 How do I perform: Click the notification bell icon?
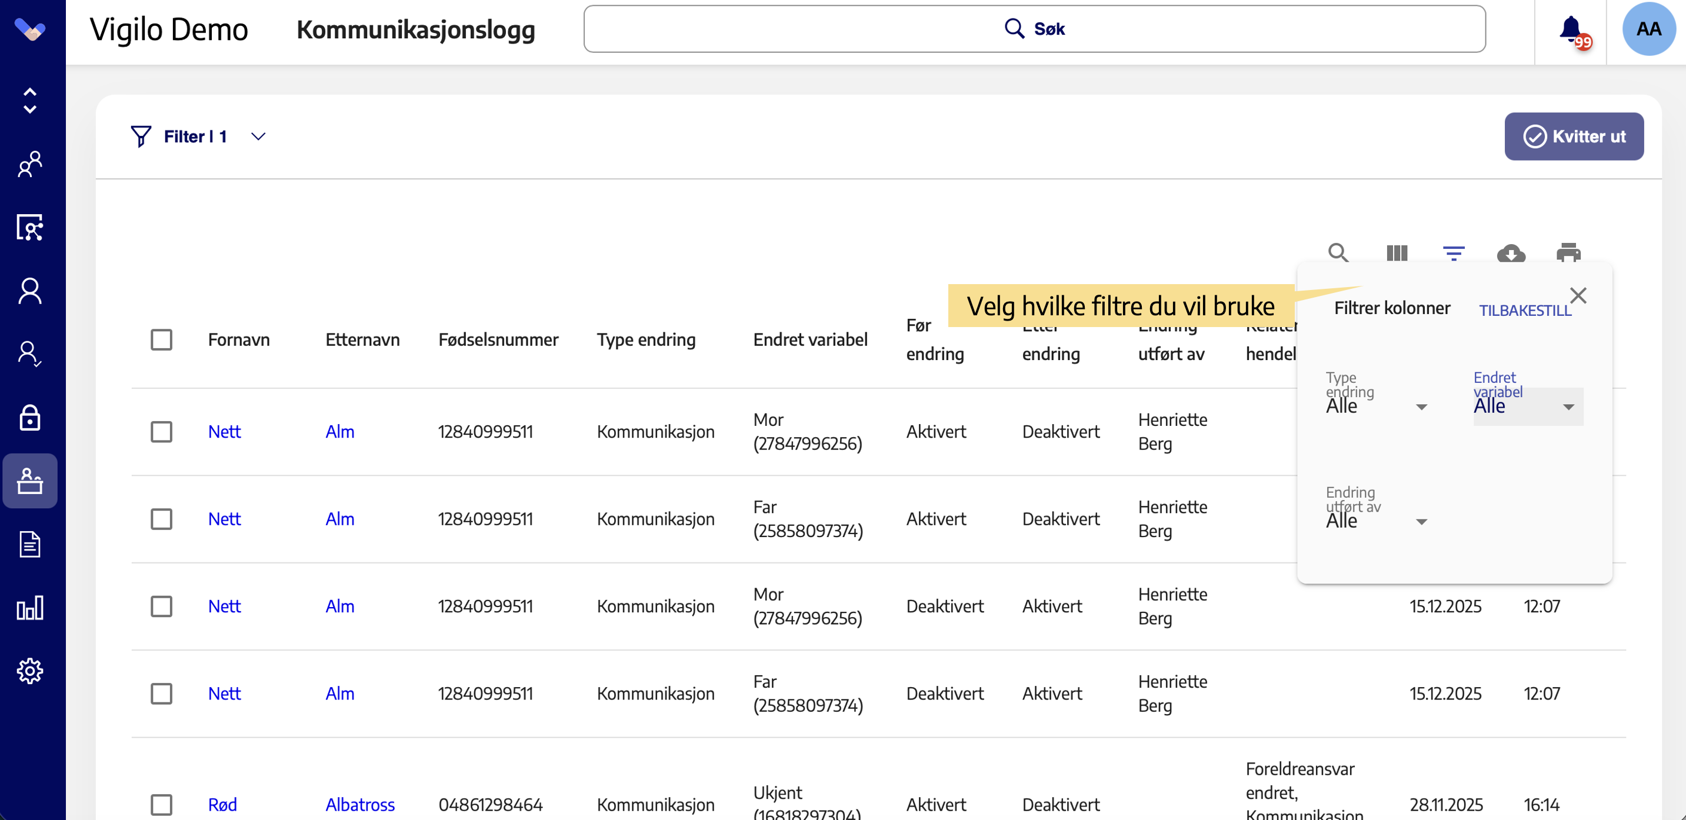1571,30
